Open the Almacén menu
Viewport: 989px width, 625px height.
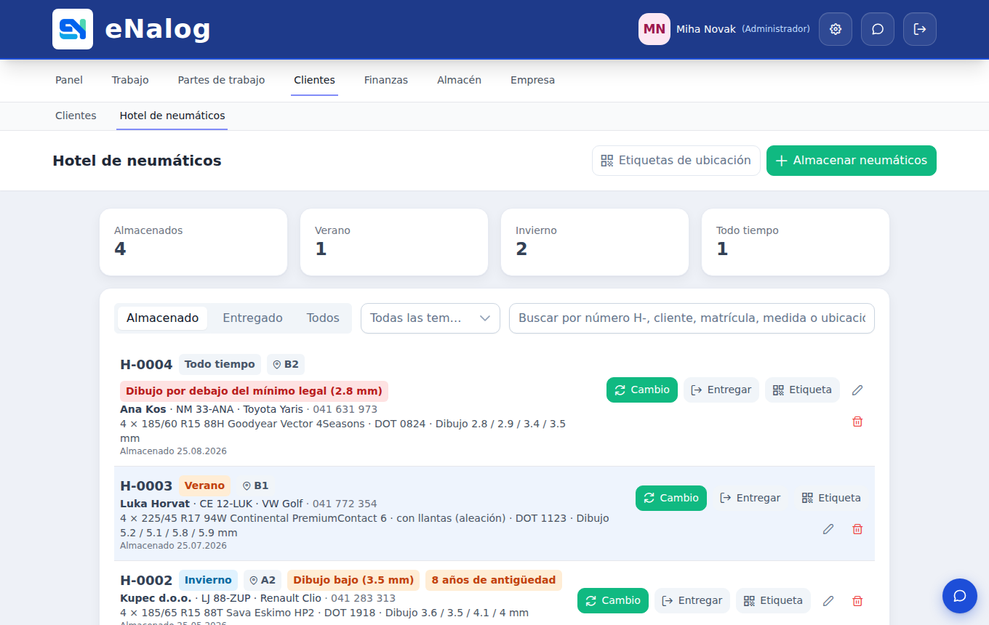pyautogui.click(x=459, y=80)
